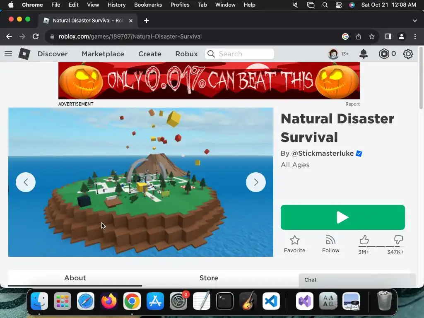Open the Chrome three-dot menu
The width and height of the screenshot is (424, 318).
point(415,36)
